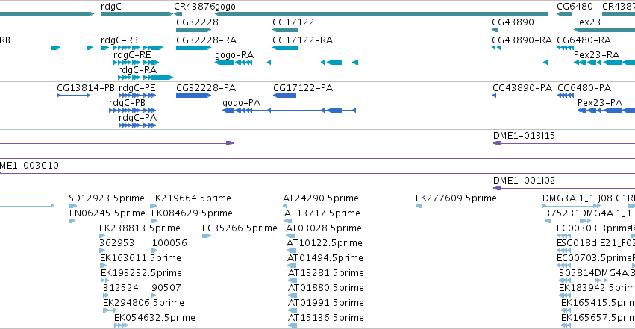
Task: Click the CG32228-RA transcript label
Action: (206, 40)
